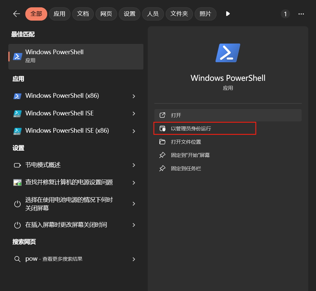Switch to the 文档 filter tab

click(x=83, y=14)
